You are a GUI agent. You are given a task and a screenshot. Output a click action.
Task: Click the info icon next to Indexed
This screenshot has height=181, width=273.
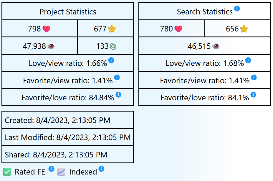101,169
